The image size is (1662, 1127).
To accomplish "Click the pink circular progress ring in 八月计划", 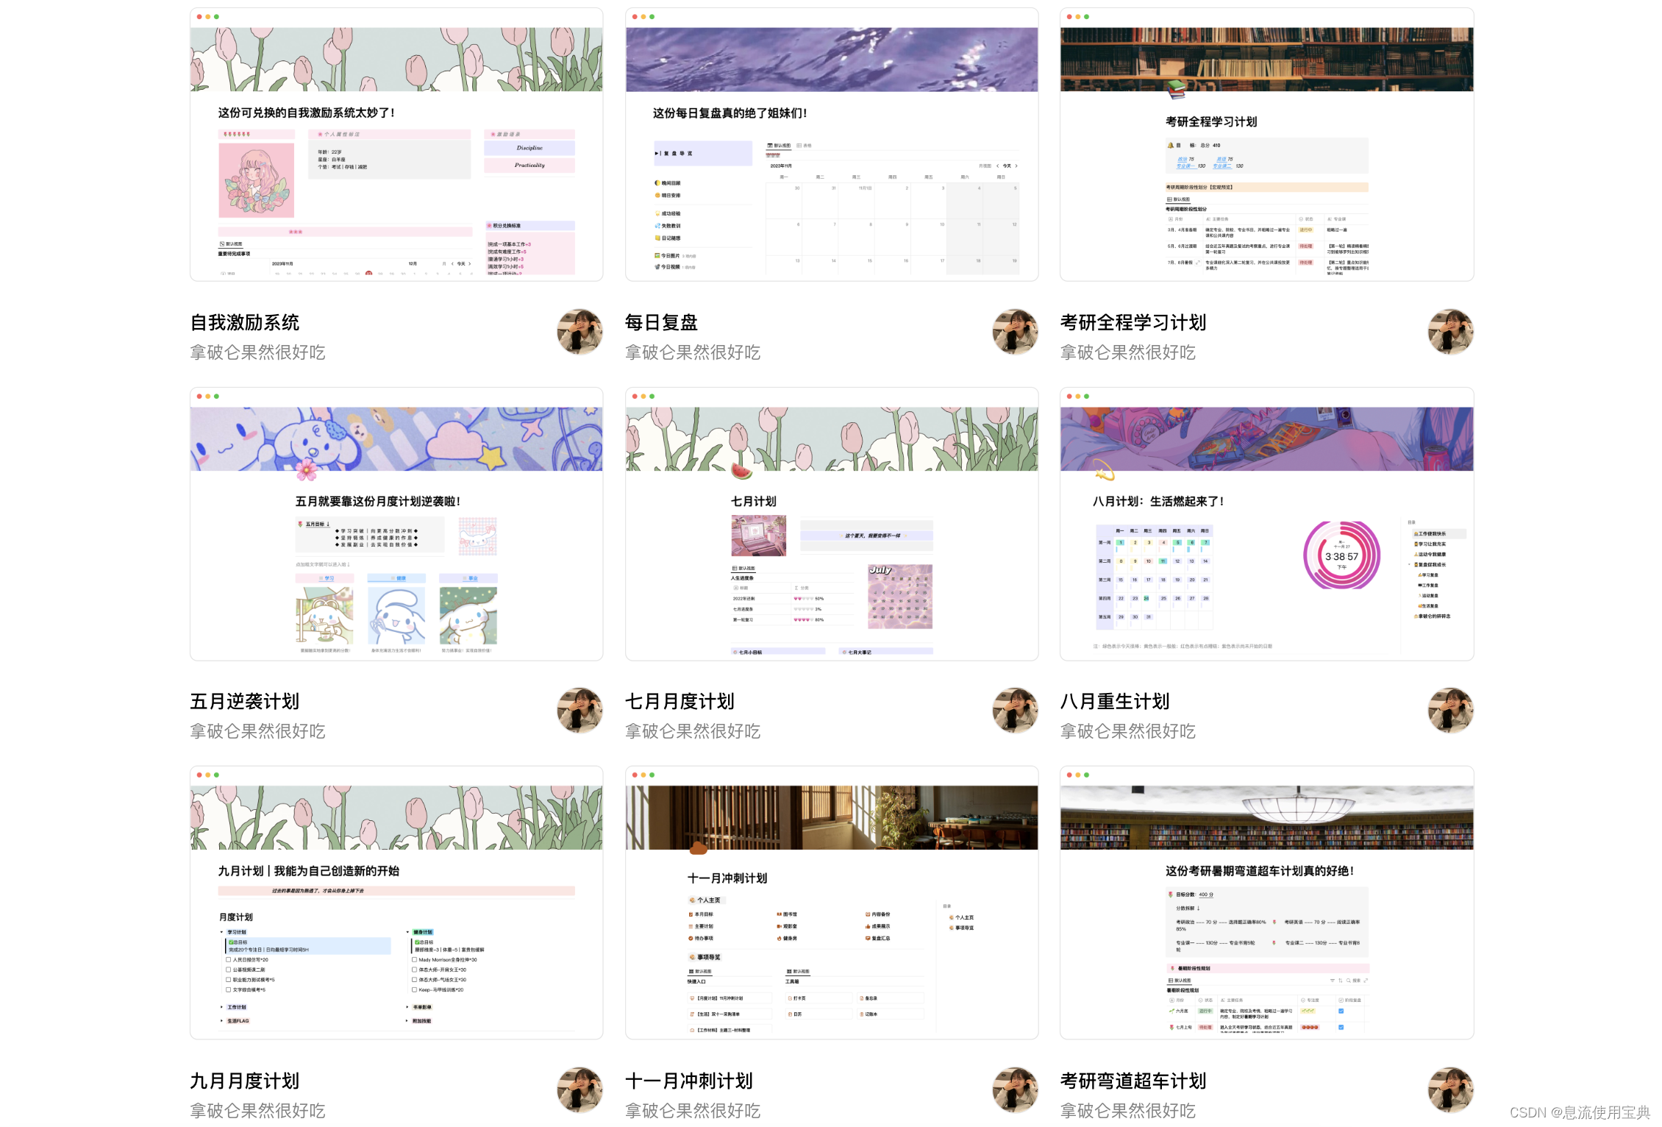I will click(1341, 556).
